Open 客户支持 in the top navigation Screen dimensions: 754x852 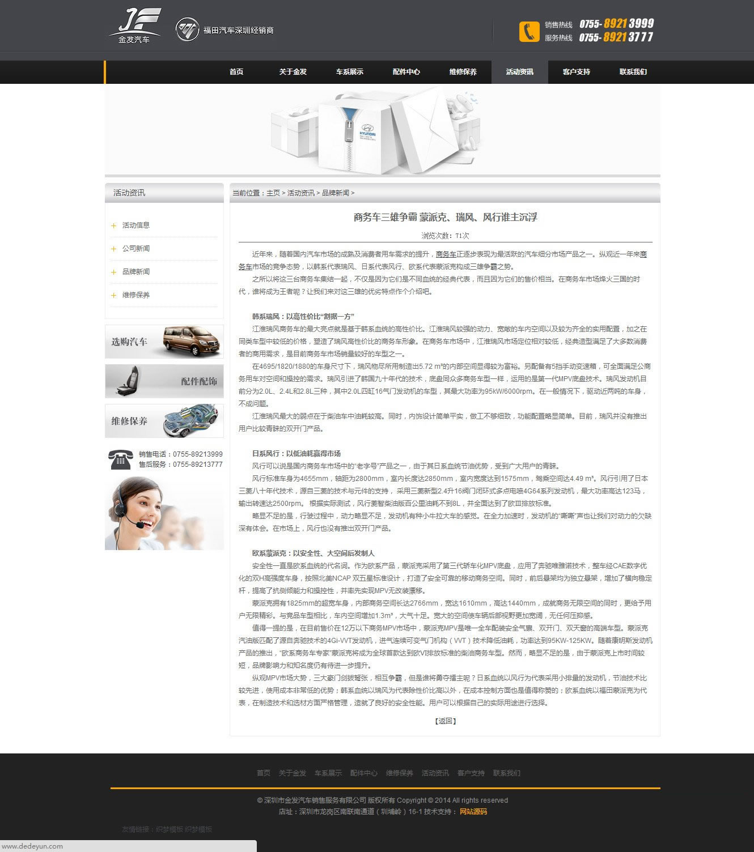click(x=577, y=72)
